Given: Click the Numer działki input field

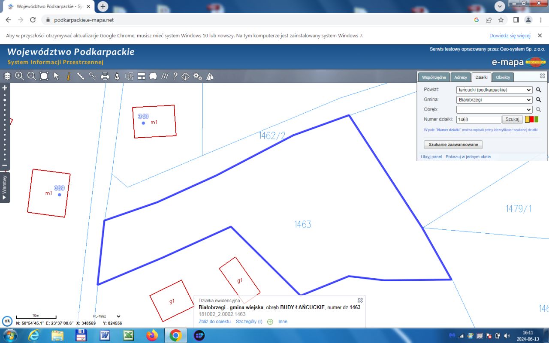Looking at the screenshot, I should pyautogui.click(x=479, y=120).
